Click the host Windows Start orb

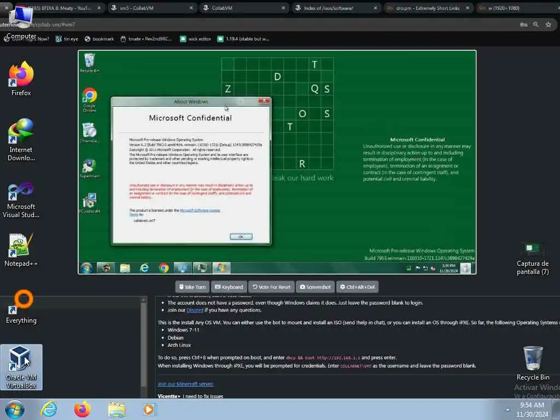(x=15, y=409)
